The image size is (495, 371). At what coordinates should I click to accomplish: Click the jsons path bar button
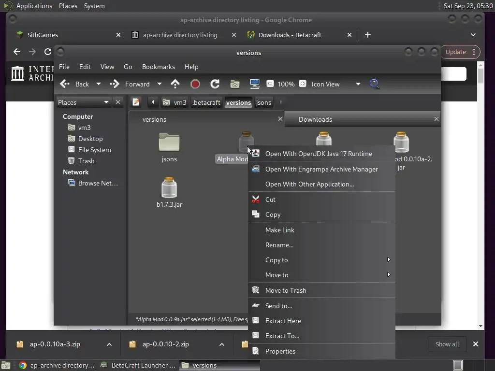(x=263, y=102)
